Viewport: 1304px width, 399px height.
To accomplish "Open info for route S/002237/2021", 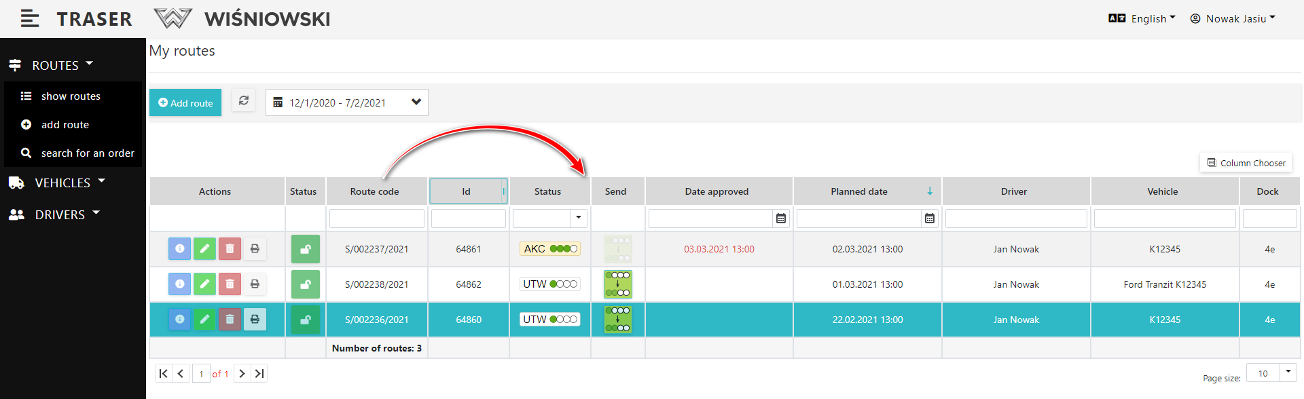I will 179,249.
